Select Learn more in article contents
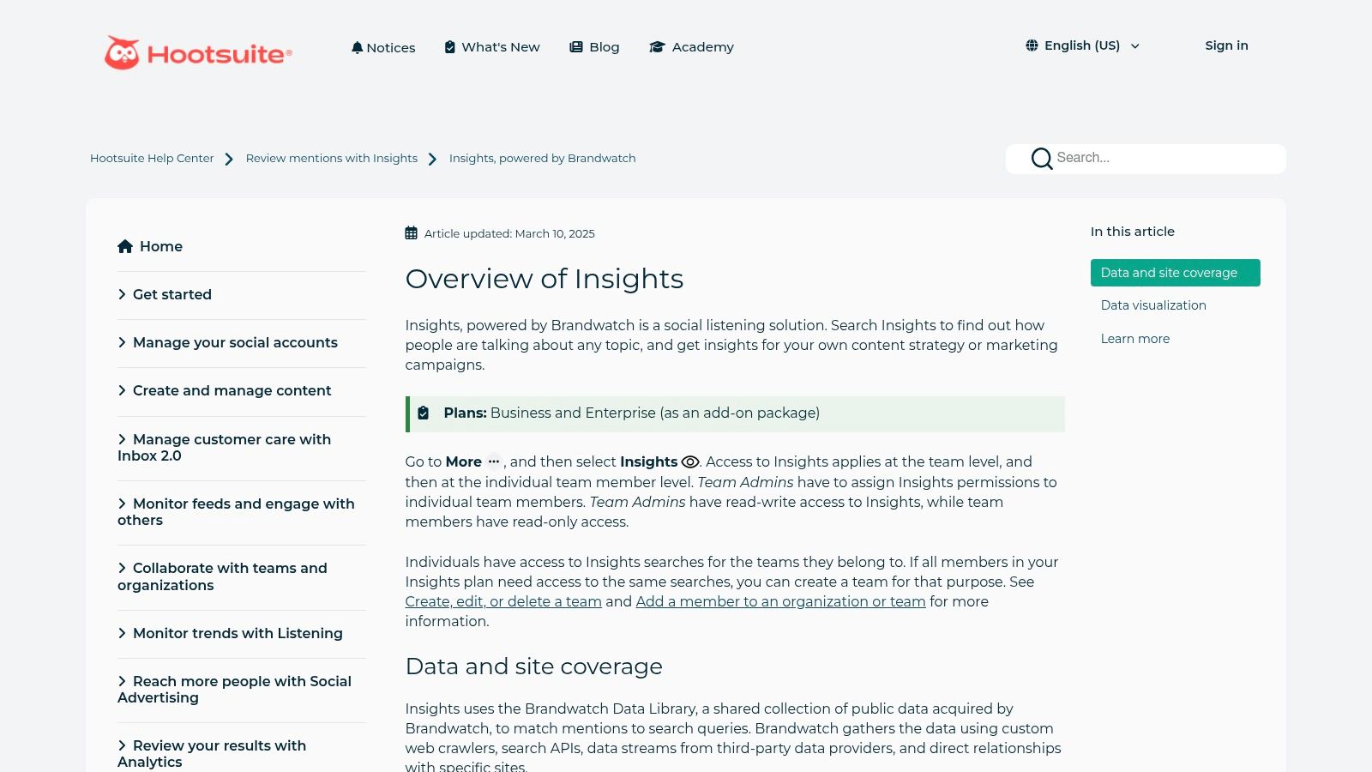Viewport: 1372px width, 772px height. (x=1134, y=339)
